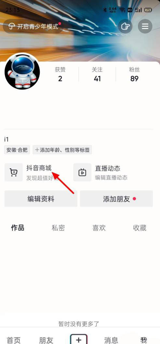Enable 开启青少年模式 teen mode
The image size is (160, 344).
tap(33, 26)
